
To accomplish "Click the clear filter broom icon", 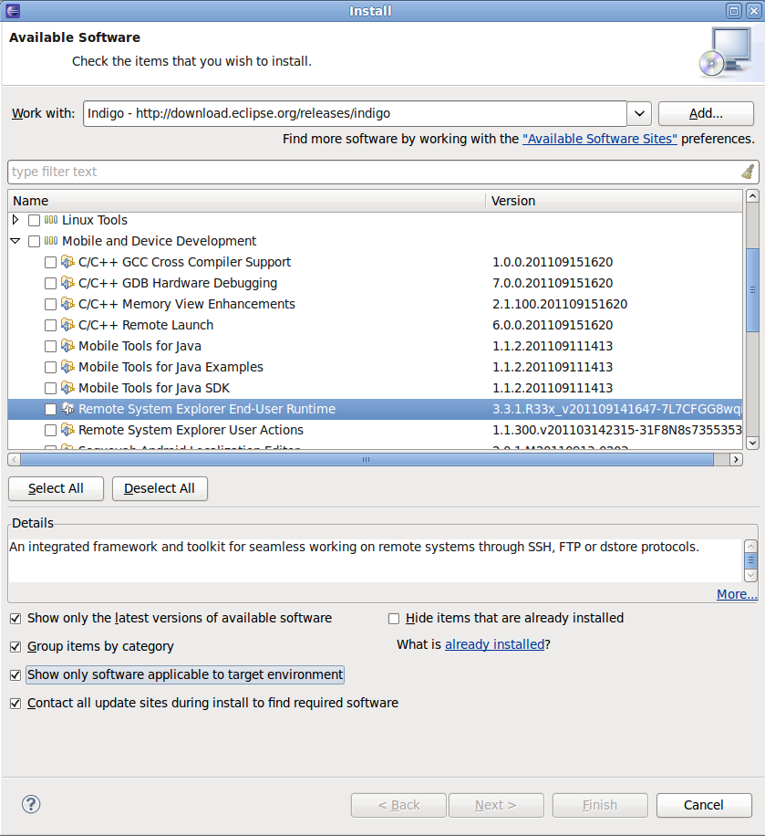I will coord(748,172).
